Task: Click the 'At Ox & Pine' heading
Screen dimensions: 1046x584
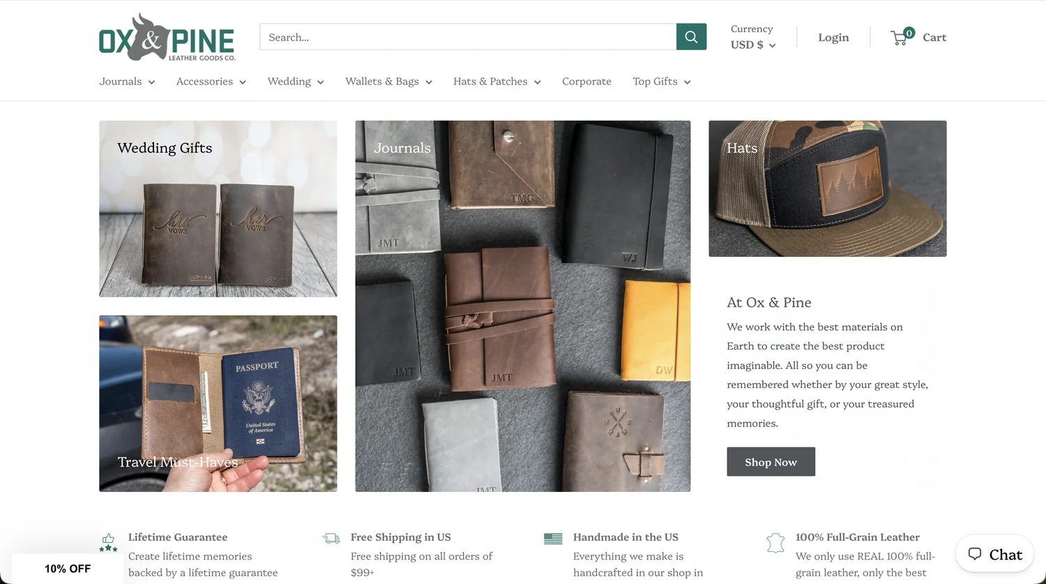Action: [769, 302]
